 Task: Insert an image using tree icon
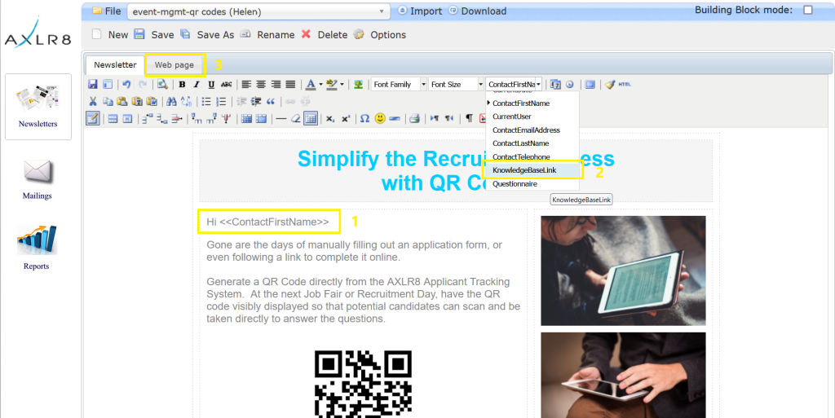click(359, 84)
